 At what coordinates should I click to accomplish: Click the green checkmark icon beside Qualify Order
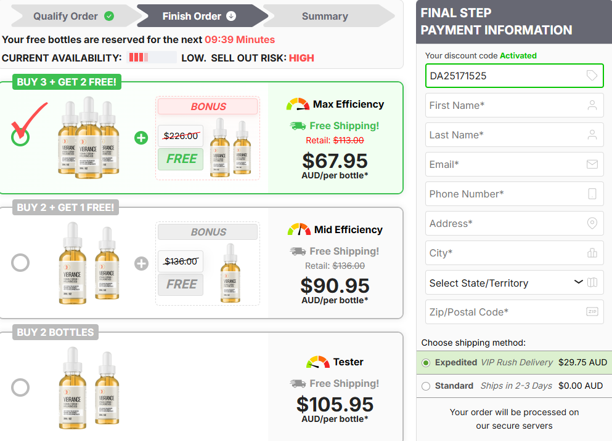[109, 16]
